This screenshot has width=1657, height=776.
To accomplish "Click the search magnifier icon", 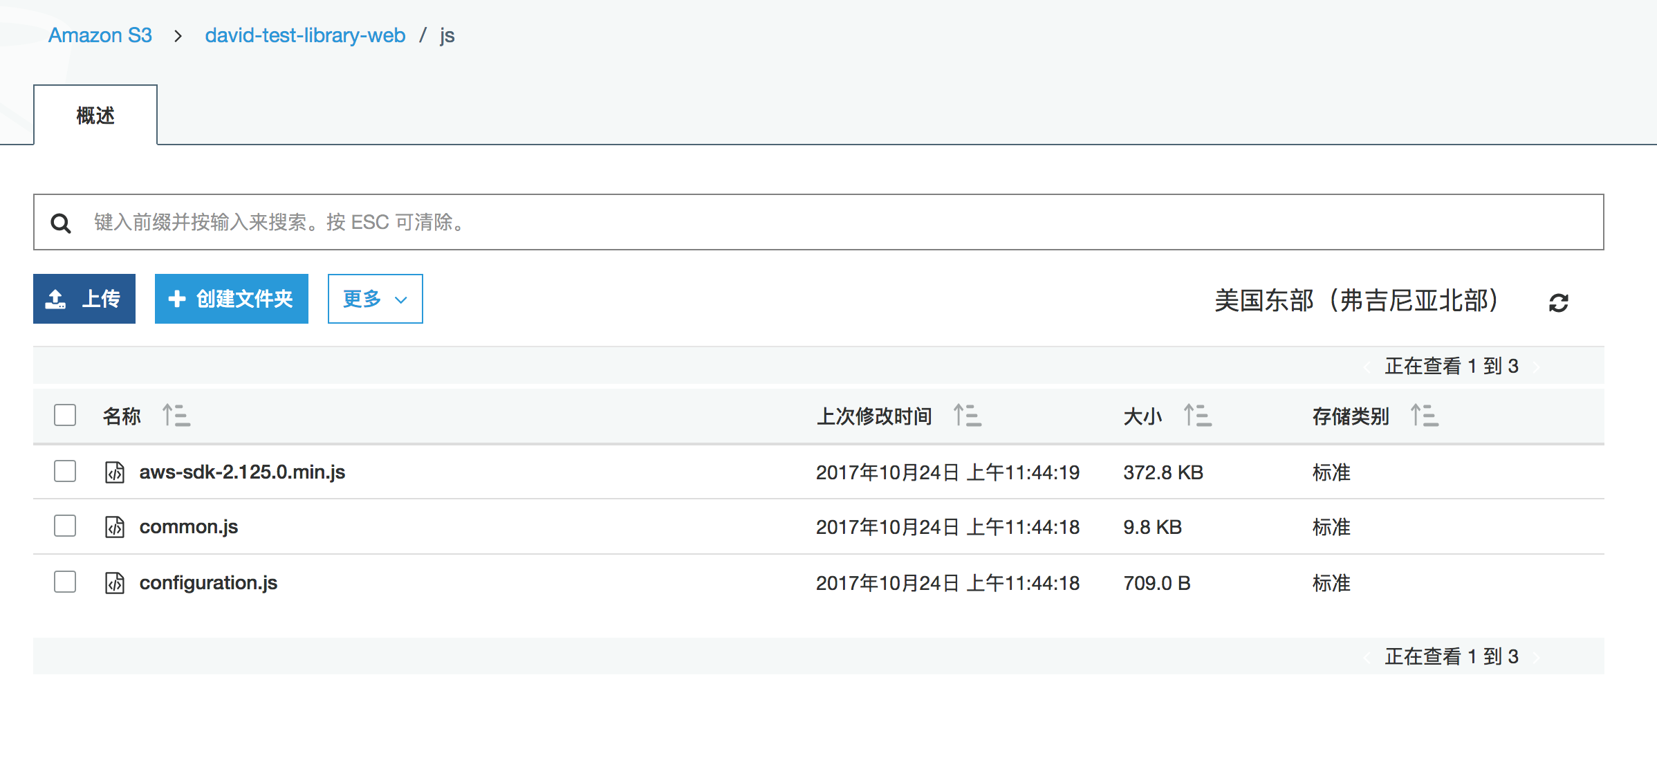I will (x=61, y=223).
